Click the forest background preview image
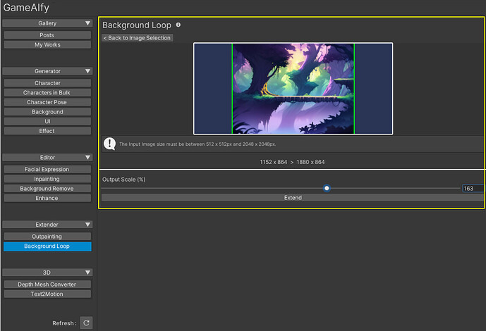Screen dimensions: 486x331 (293, 89)
